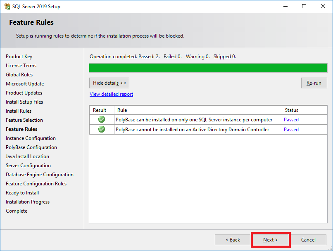The width and height of the screenshot is (333, 251).
Task: Select the Ready to Install step
Action: pyautogui.click(x=22, y=192)
